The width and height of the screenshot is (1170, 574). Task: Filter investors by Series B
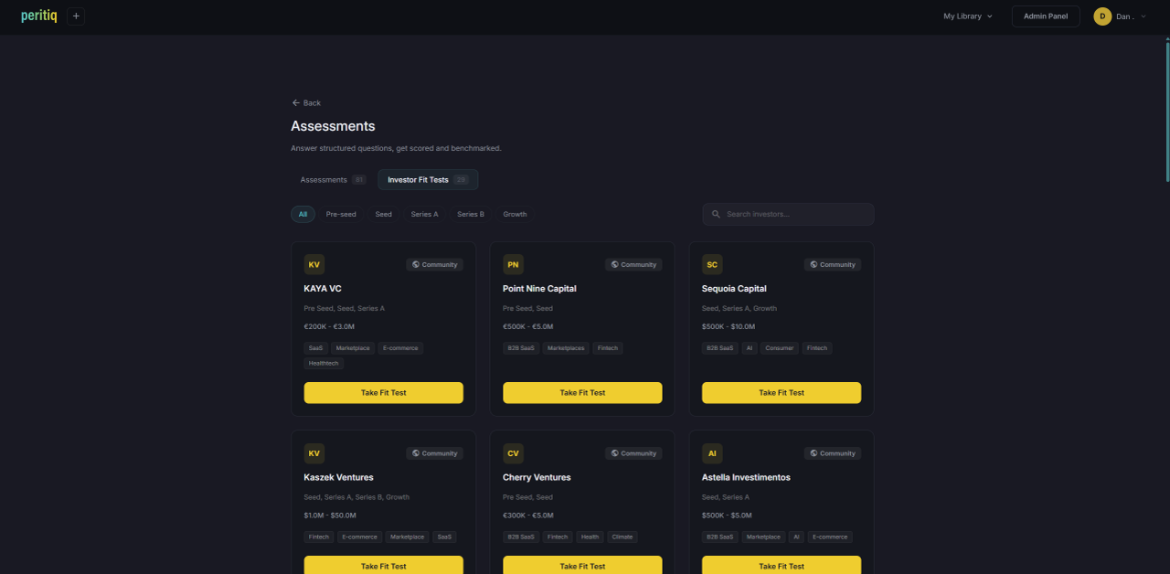pyautogui.click(x=471, y=214)
